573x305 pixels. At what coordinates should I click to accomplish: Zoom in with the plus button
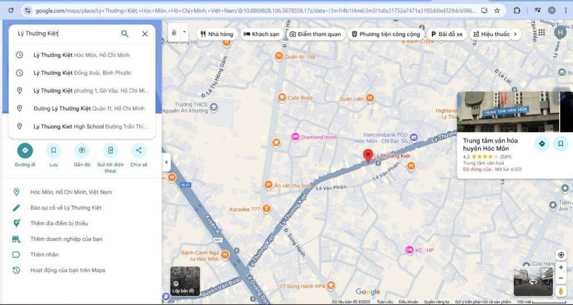pyautogui.click(x=561, y=268)
